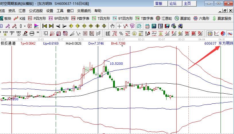
Task: Open the 9T四方形 tool
Action: click(x=123, y=18)
